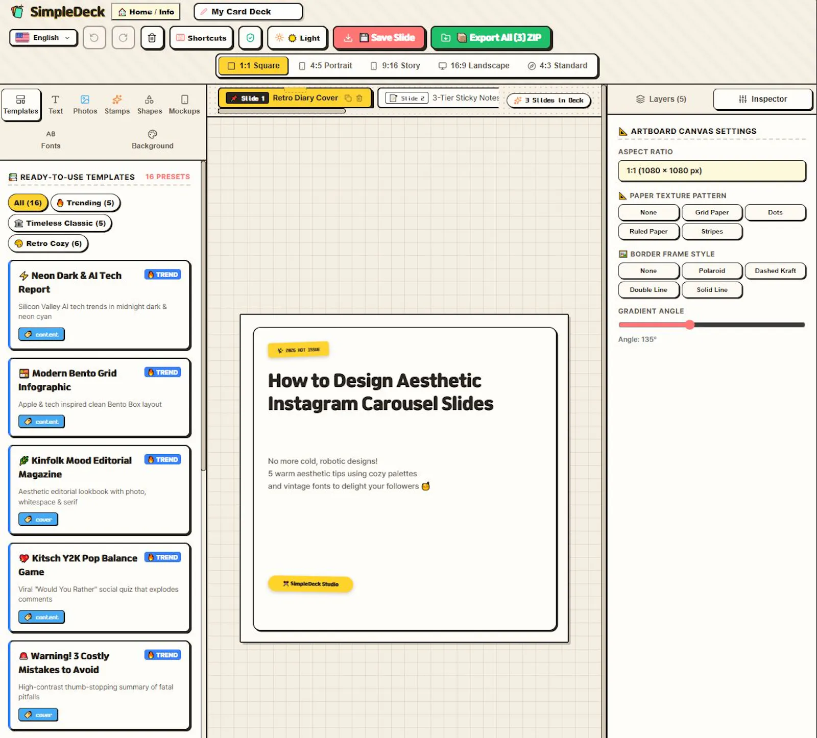Click the Shortcuts keyboard button
Screen dimensions: 817x738
pos(201,38)
